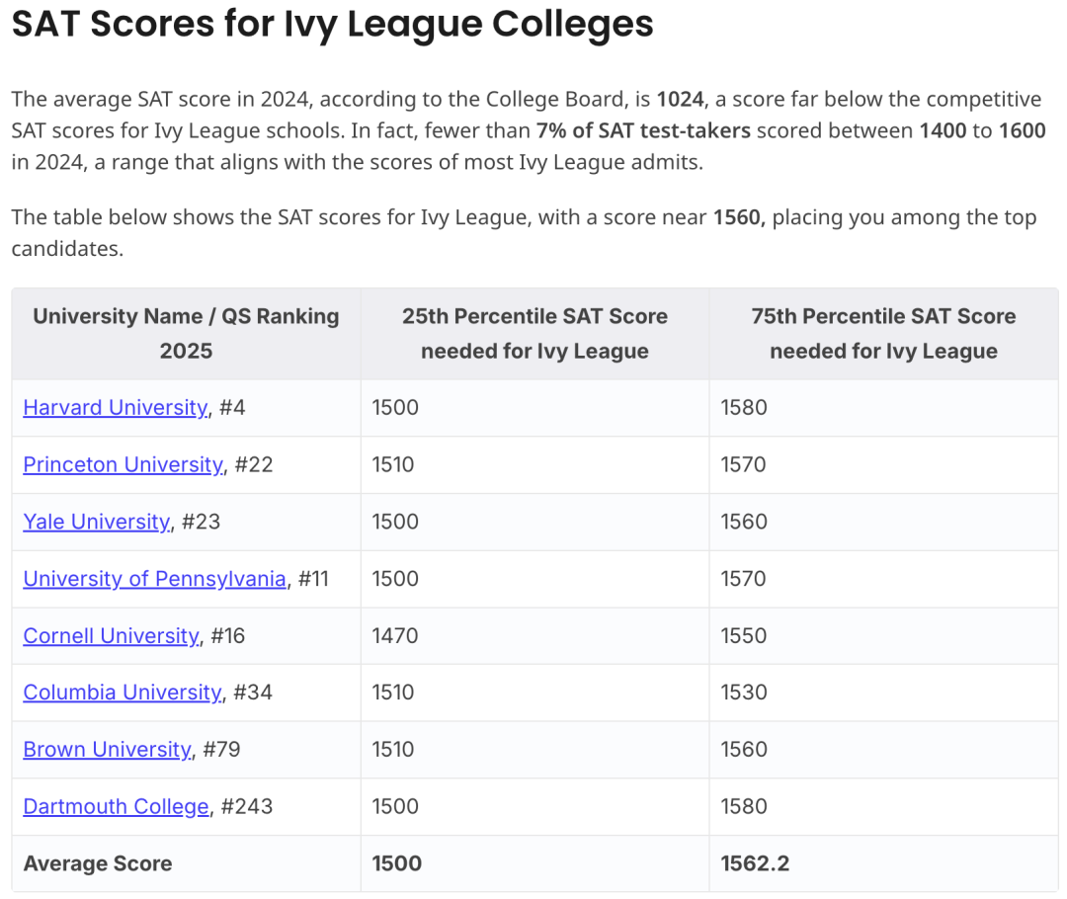Open the Cornell University link
Image resolution: width=1067 pixels, height=899 pixels.
[112, 635]
